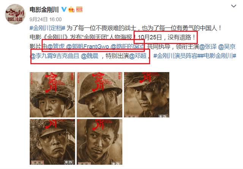
Task: Open the #金刚川定档# hashtag
Action: (x=47, y=28)
